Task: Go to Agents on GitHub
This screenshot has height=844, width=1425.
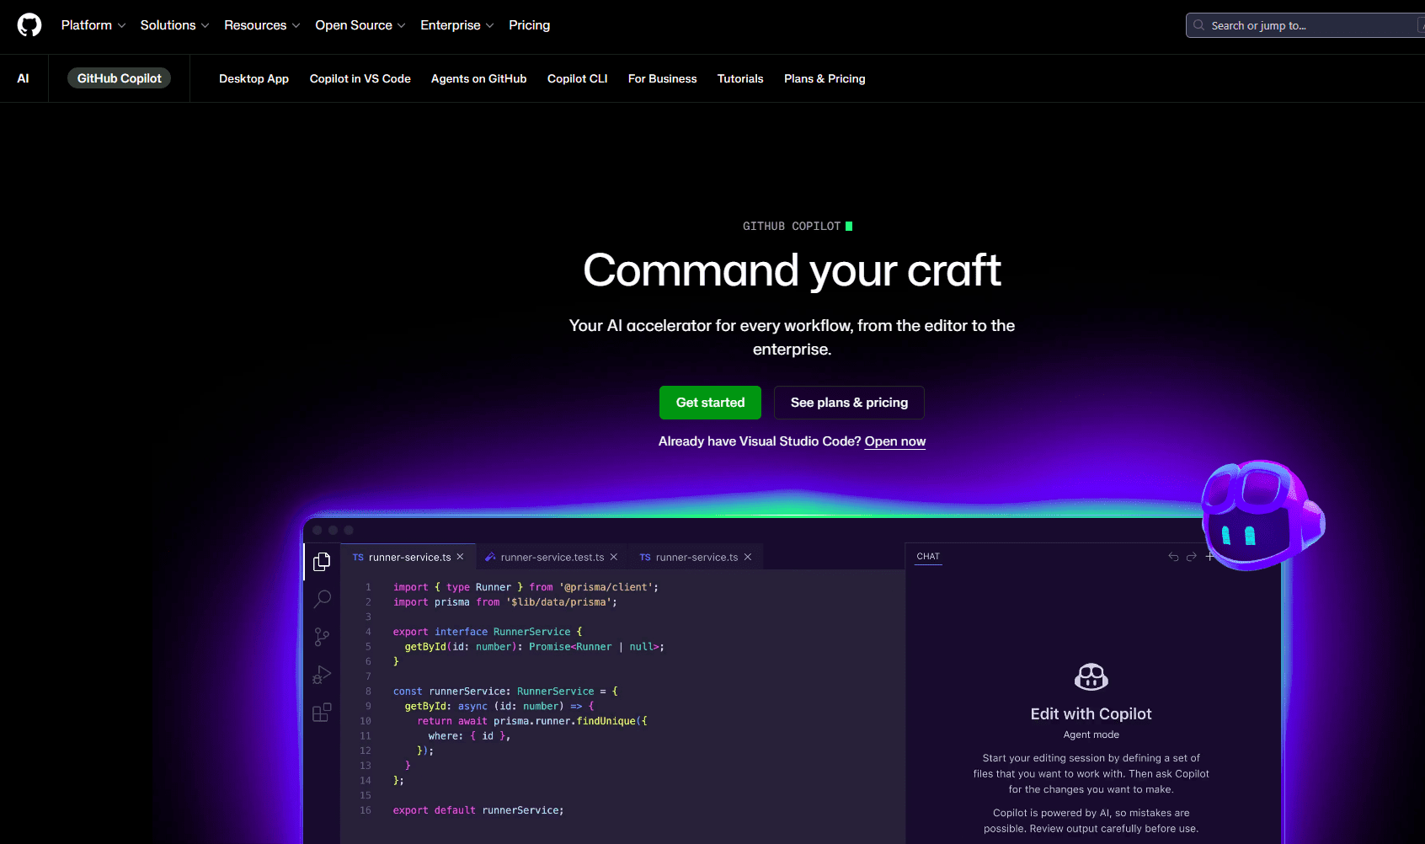Action: click(478, 78)
